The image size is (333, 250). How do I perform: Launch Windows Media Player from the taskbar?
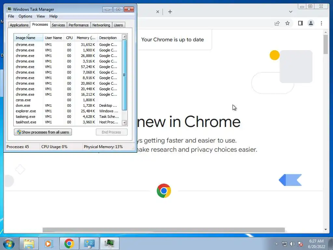click(x=49, y=243)
